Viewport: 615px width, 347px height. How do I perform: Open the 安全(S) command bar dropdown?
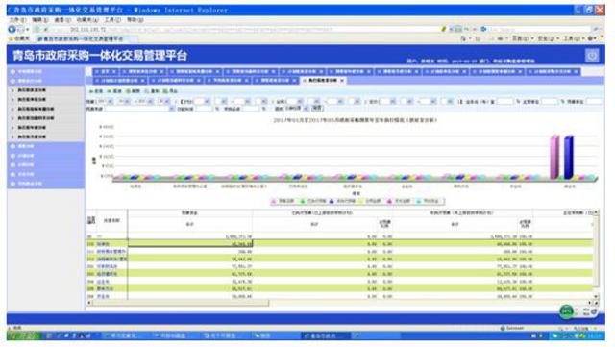tap(548, 38)
